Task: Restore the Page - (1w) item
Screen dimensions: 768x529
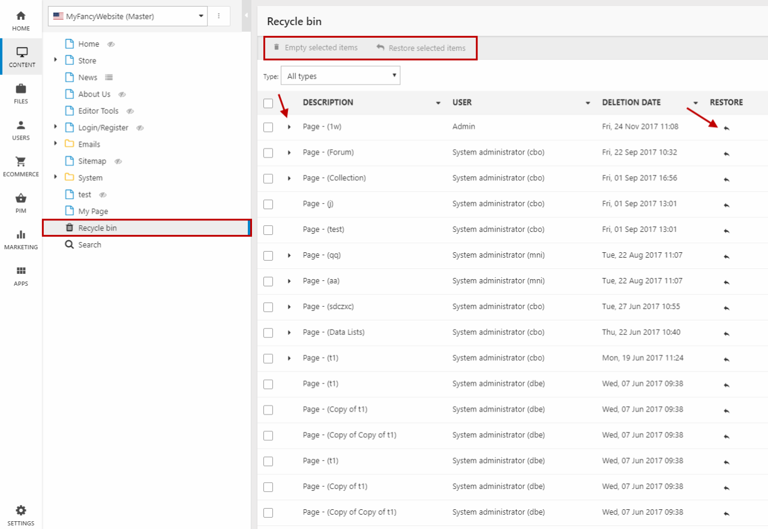Action: point(726,128)
